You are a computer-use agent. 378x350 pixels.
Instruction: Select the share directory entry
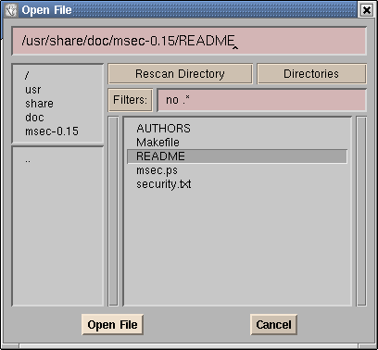(39, 104)
